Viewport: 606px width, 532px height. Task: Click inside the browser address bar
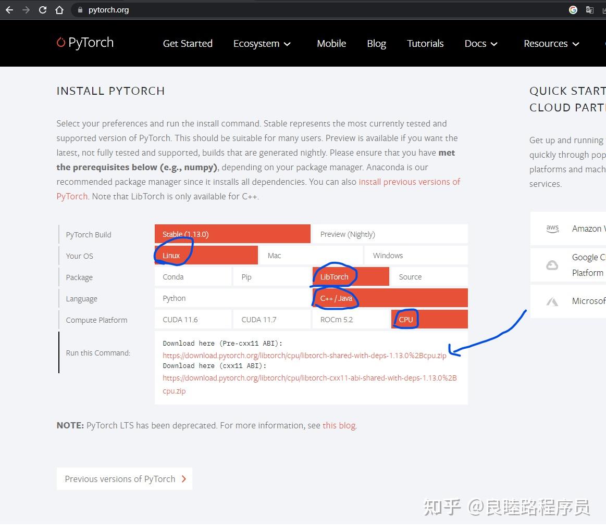click(x=156, y=9)
